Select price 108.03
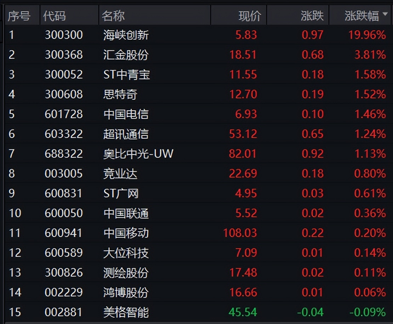The height and width of the screenshot is (324, 393). (240, 233)
